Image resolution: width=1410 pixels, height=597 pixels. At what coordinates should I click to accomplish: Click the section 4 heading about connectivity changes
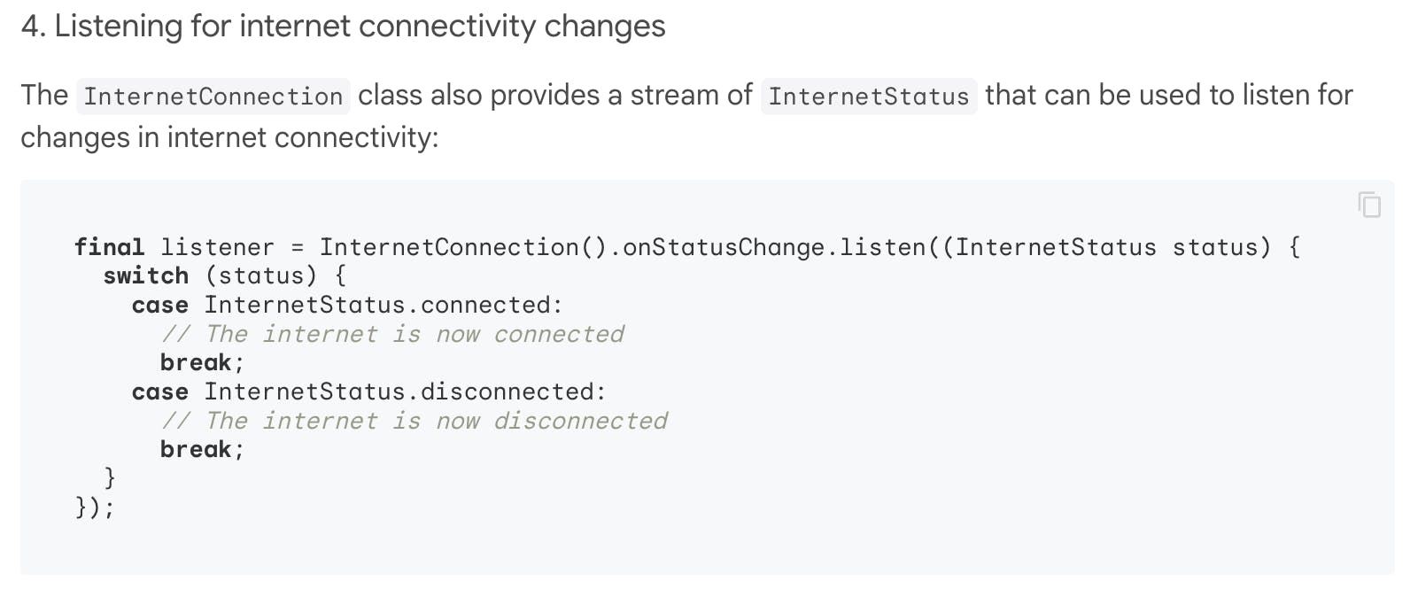[x=343, y=27]
